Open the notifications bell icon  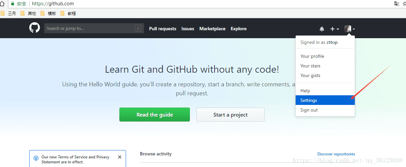point(322,29)
